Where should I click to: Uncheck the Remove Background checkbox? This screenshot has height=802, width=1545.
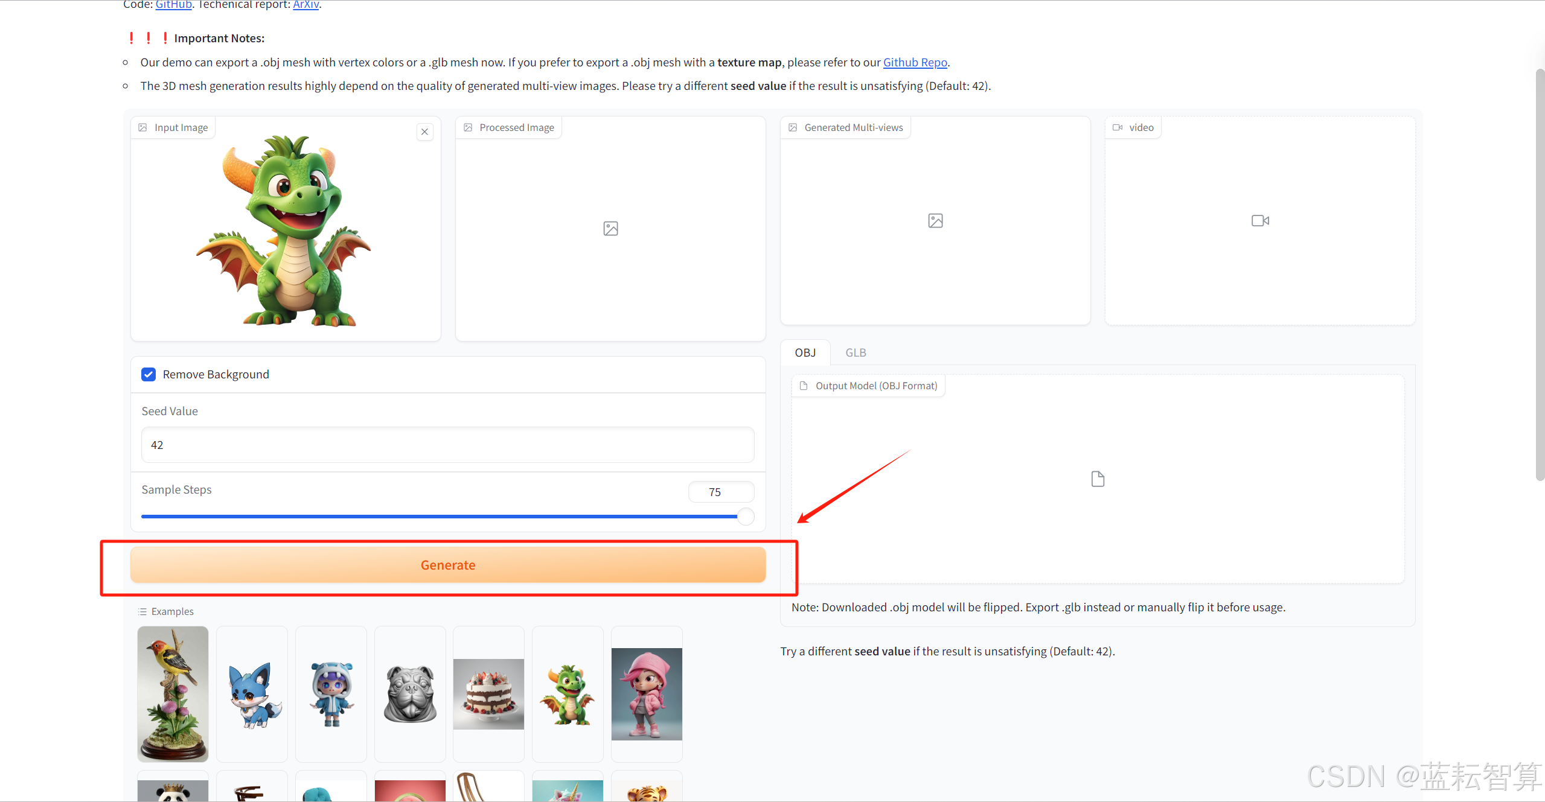click(149, 374)
